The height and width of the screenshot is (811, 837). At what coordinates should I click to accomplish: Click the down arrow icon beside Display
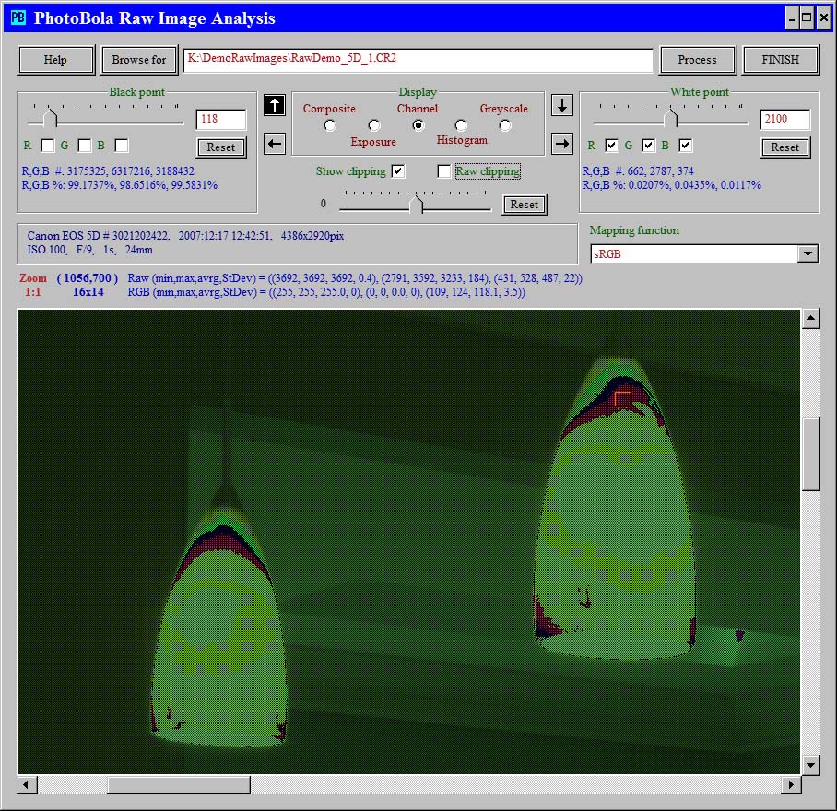(x=562, y=105)
